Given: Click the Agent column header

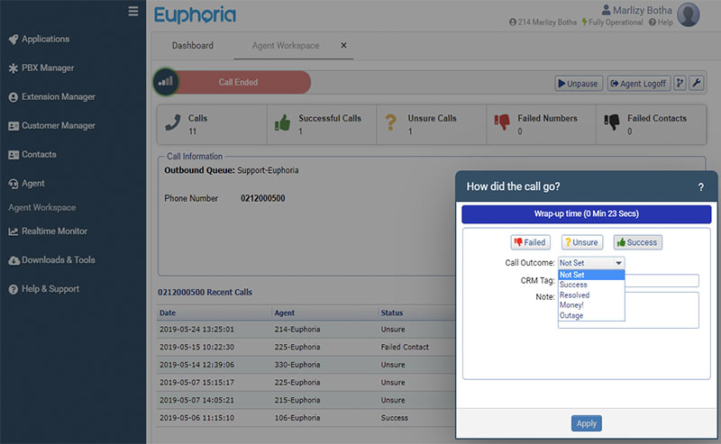Looking at the screenshot, I should [285, 313].
